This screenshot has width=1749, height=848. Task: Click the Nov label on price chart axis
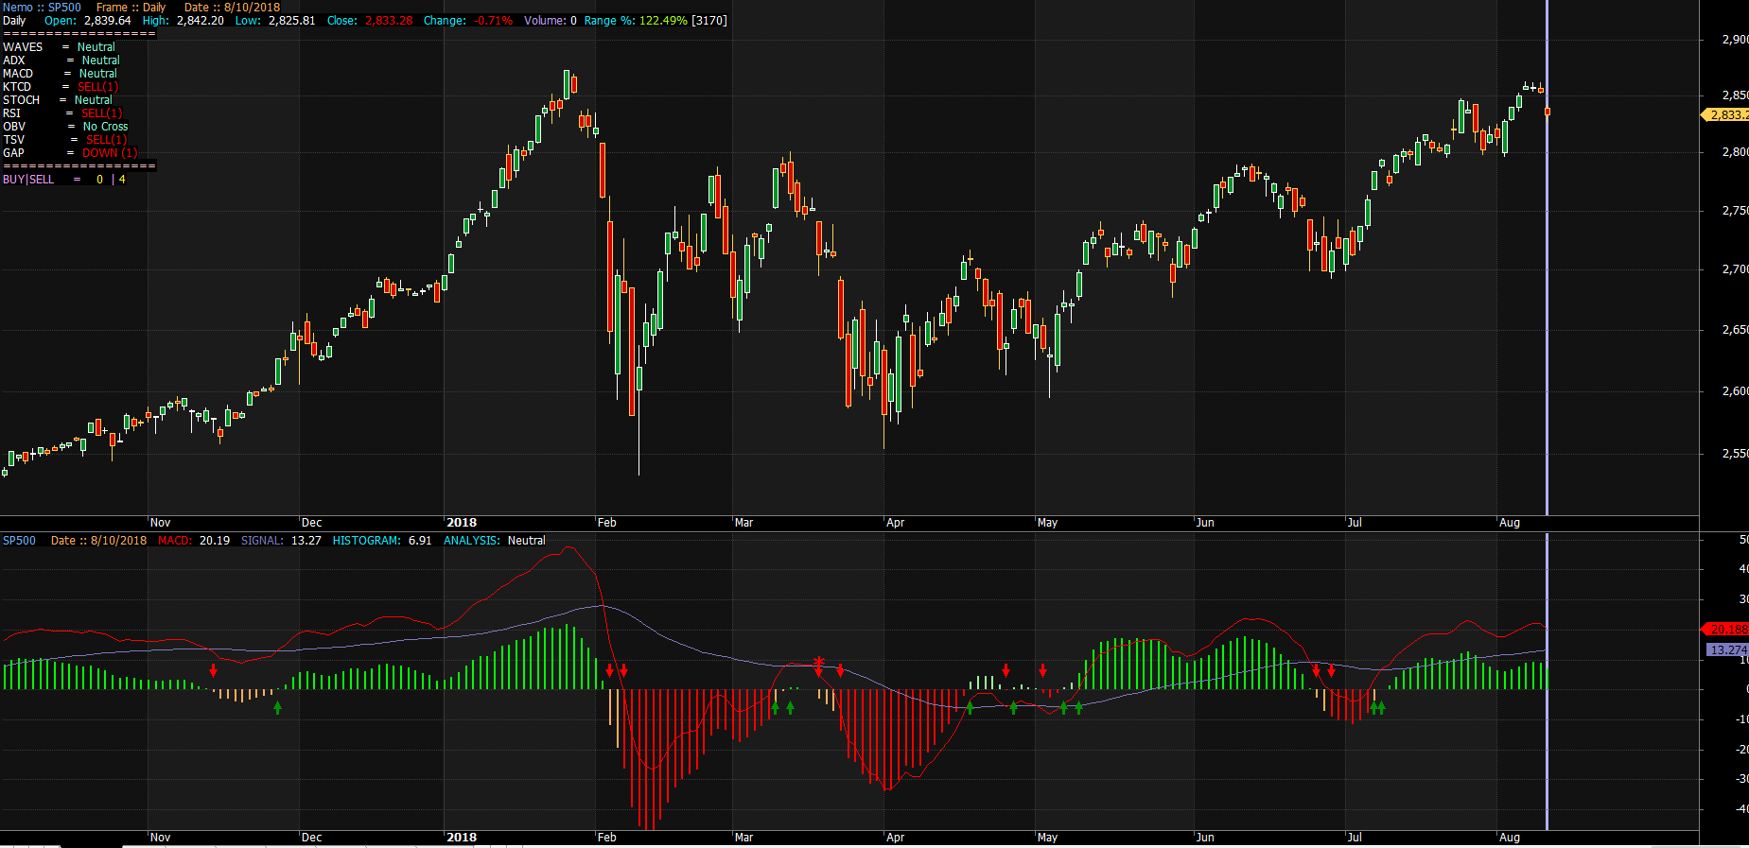click(x=160, y=522)
